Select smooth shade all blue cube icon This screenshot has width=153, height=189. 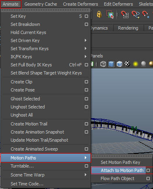[x=111, y=64]
